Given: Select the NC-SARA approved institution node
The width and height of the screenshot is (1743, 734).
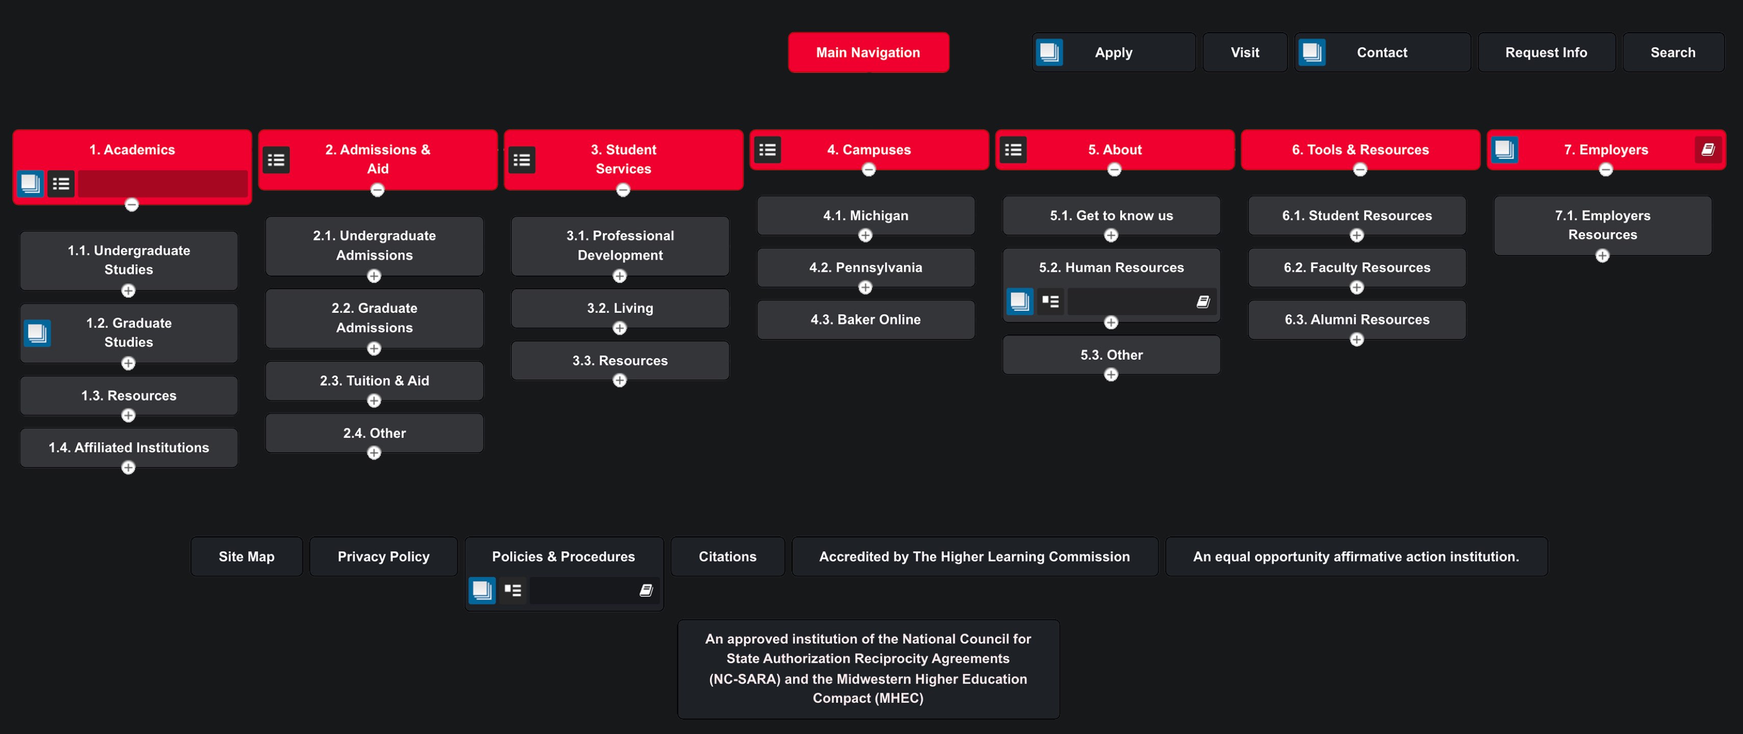Looking at the screenshot, I should tap(868, 668).
